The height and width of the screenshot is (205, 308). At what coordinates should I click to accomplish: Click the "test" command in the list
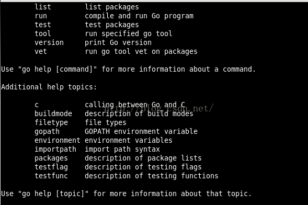pyautogui.click(x=43, y=25)
